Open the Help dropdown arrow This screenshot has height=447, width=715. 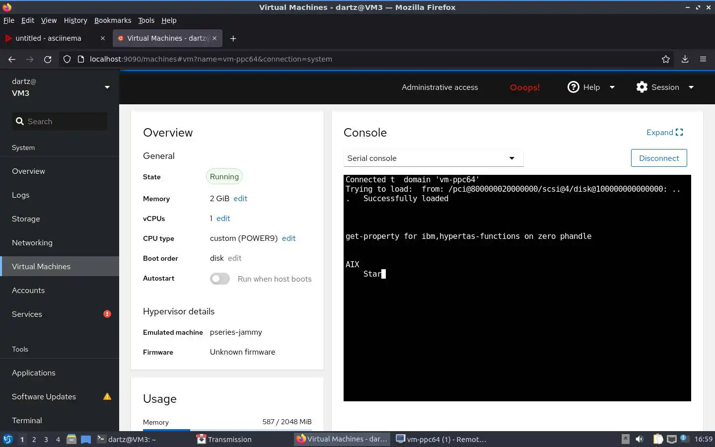pyautogui.click(x=612, y=87)
